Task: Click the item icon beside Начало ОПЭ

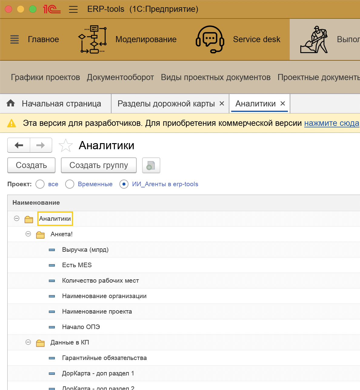Action: click(52, 327)
